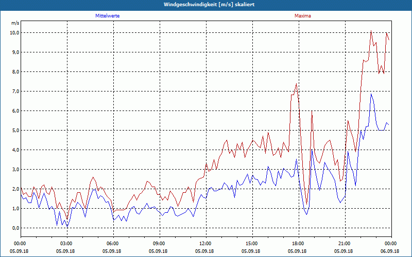Click the '03:00' time axis label
The image size is (412, 257).
point(67,244)
